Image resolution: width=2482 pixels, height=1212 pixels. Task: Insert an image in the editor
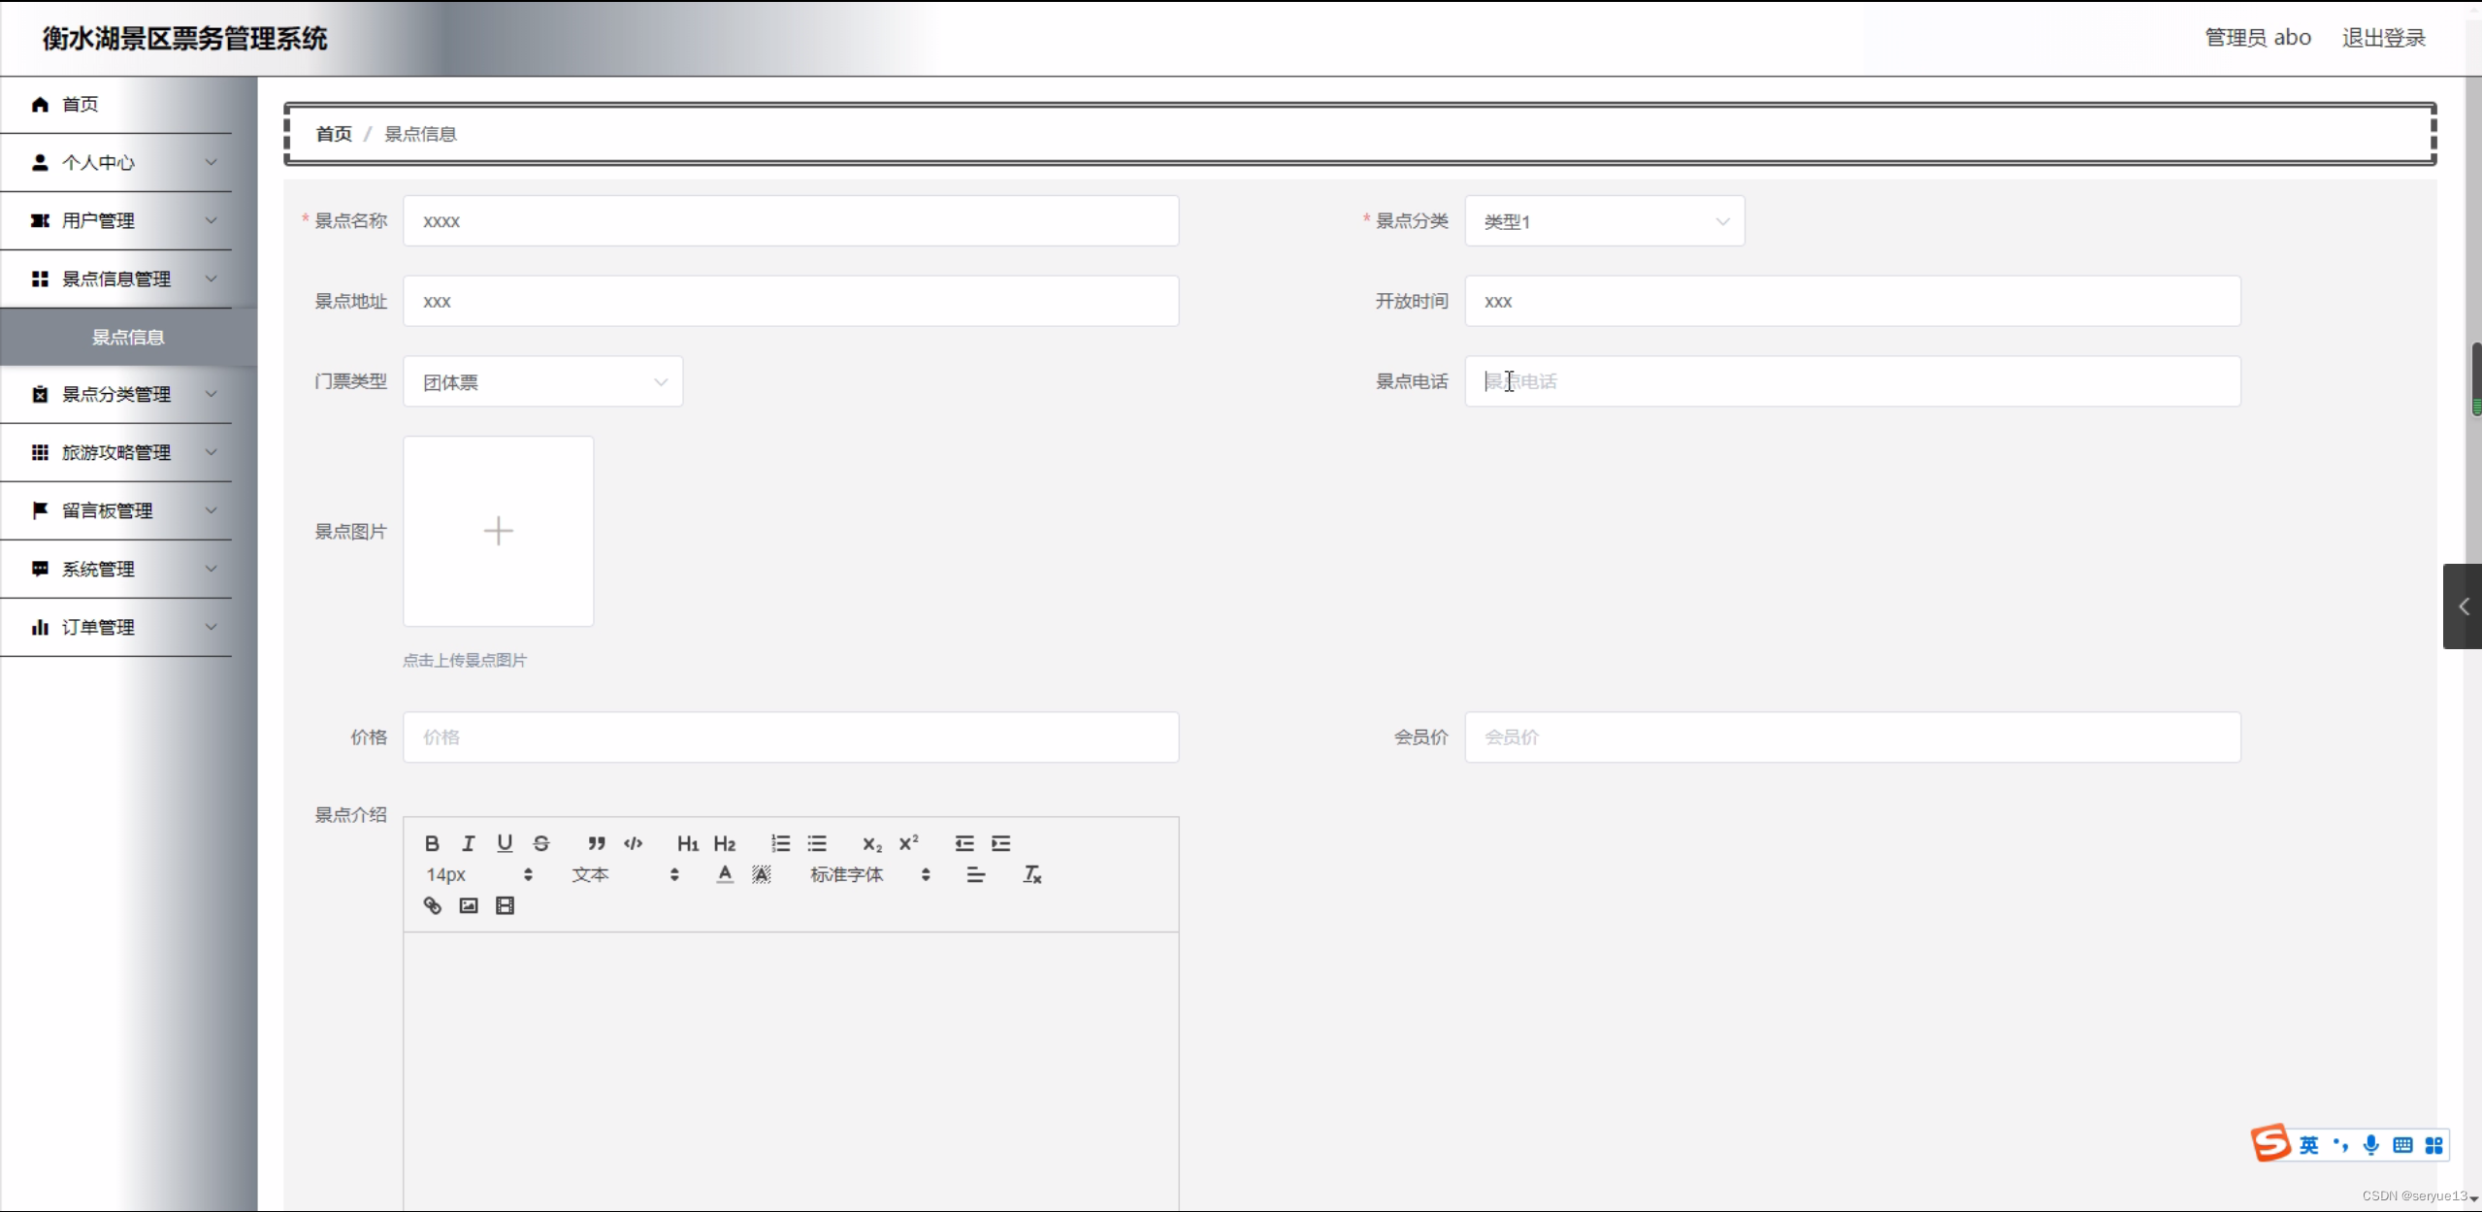pyautogui.click(x=469, y=905)
